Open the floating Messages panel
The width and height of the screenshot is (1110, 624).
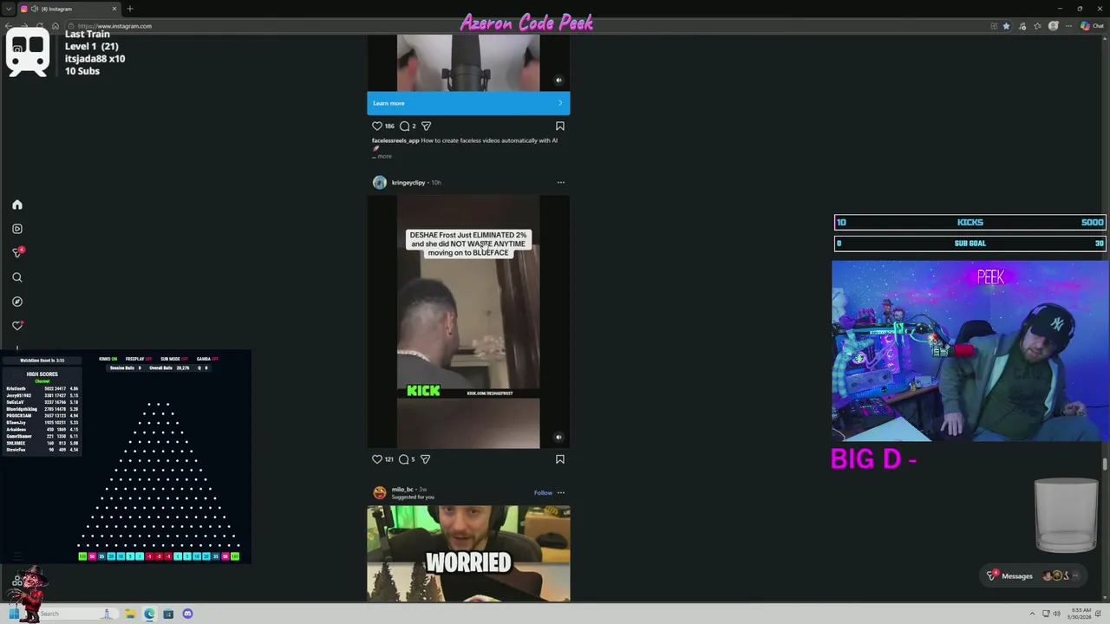point(1035,576)
